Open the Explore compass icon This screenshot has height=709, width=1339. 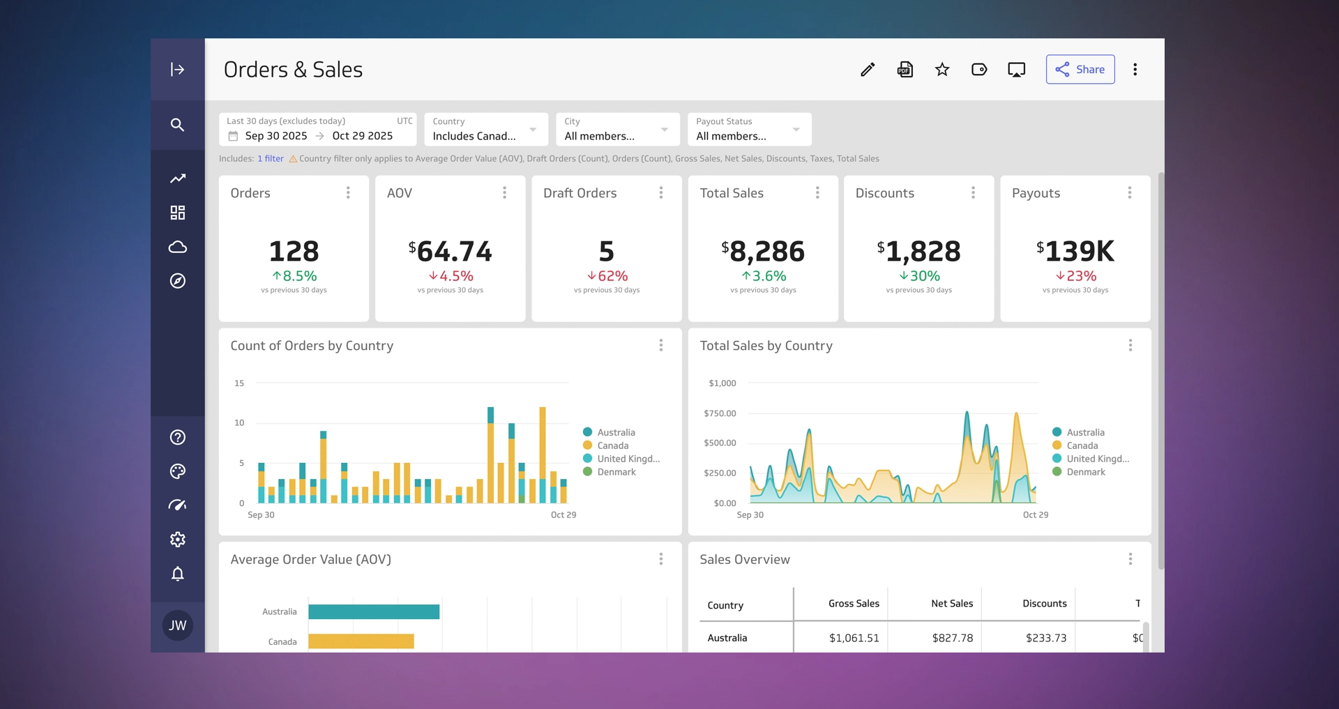(178, 282)
